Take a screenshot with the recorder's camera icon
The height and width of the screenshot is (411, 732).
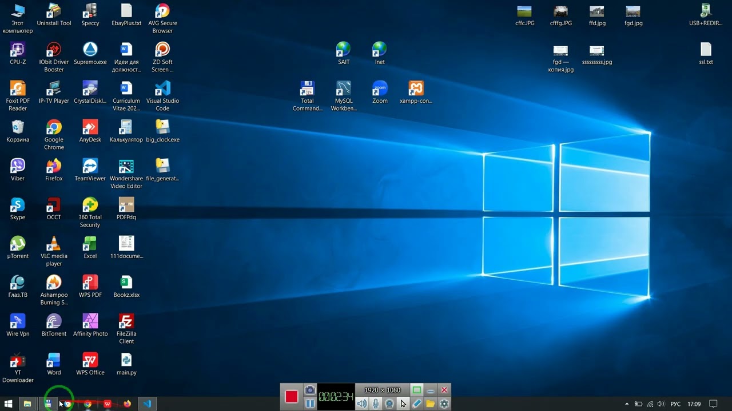tap(310, 390)
